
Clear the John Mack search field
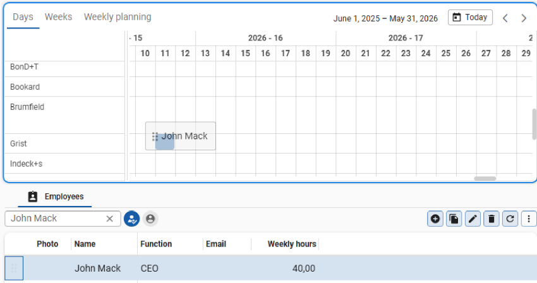tap(109, 219)
